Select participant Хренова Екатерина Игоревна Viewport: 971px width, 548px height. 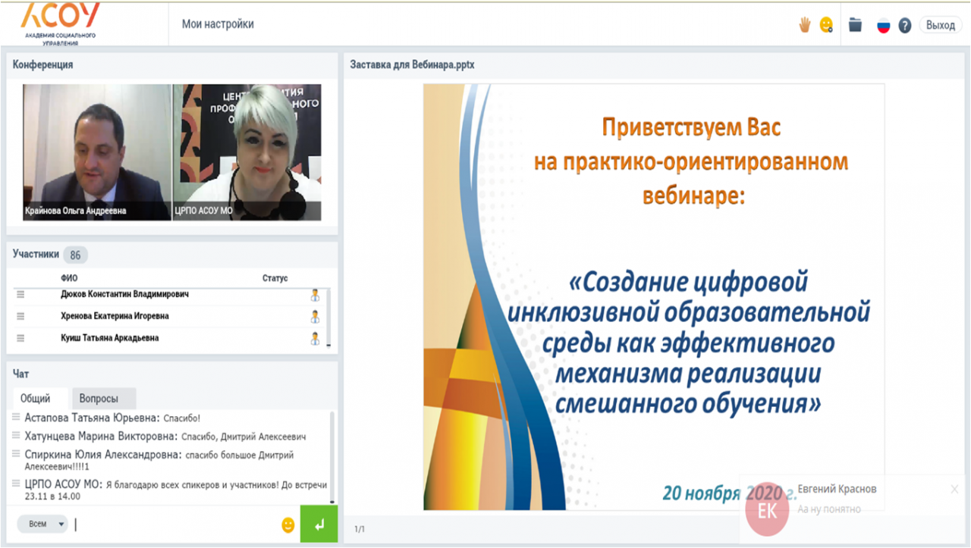click(115, 316)
